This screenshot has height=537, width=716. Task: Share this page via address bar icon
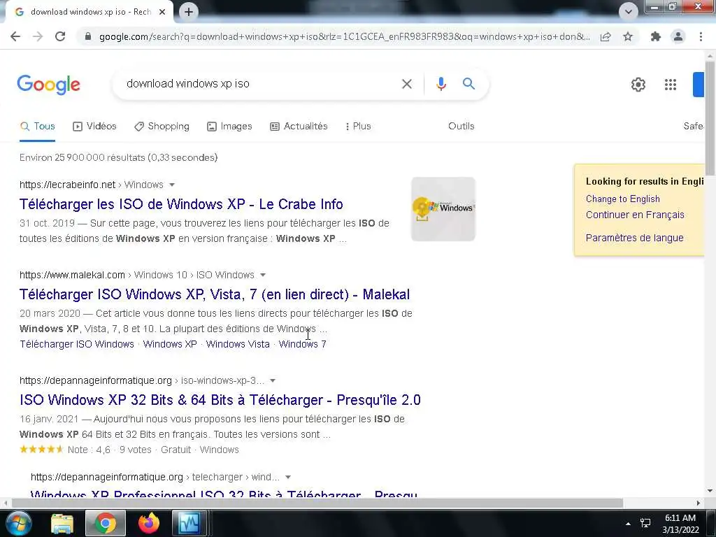click(606, 36)
